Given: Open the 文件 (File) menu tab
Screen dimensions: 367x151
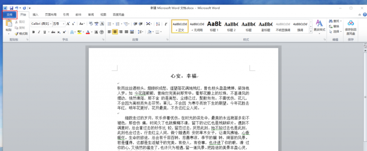Looking at the screenshot, I should 10,15.
